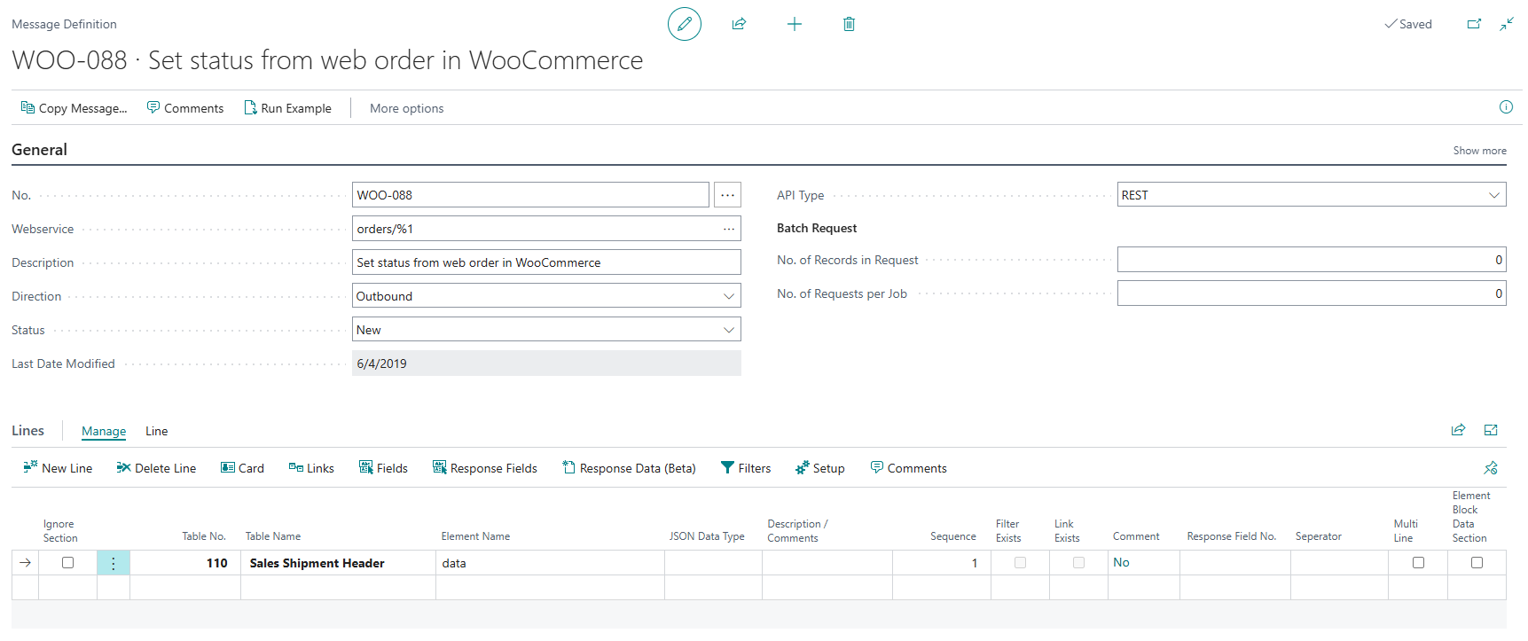Open the Direction dropdown showing Outbound
1528x641 pixels.
[546, 296]
